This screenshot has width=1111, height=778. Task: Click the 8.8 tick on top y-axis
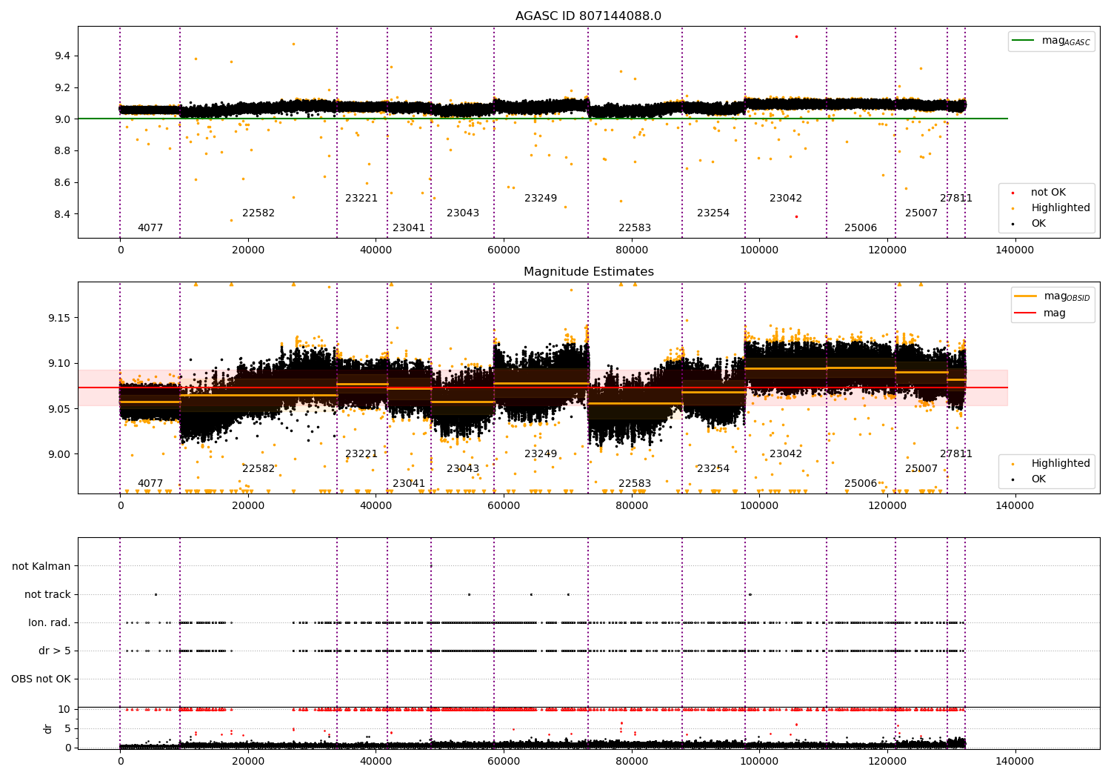pyautogui.click(x=62, y=150)
